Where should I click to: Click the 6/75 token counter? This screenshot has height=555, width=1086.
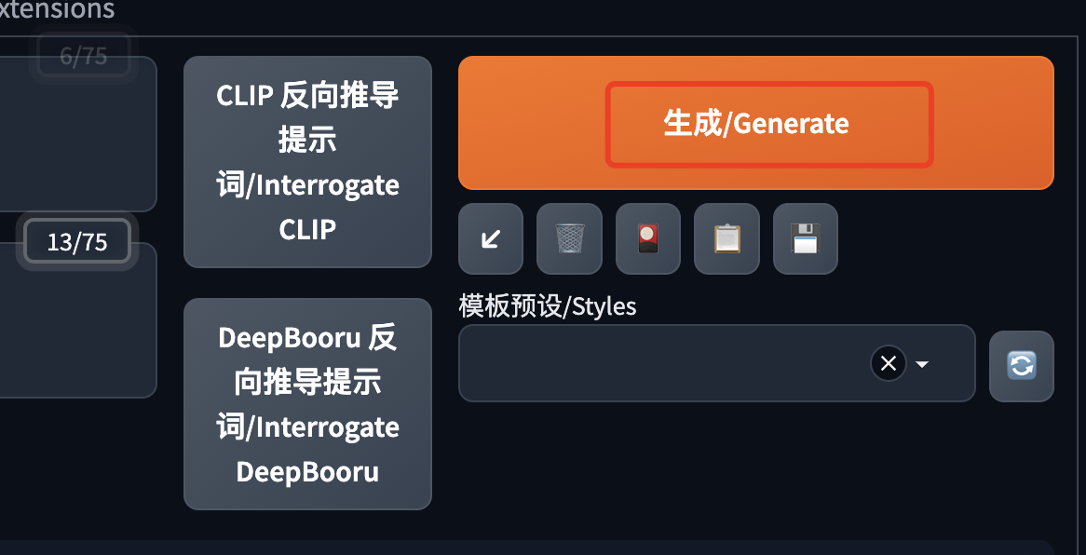[82, 55]
